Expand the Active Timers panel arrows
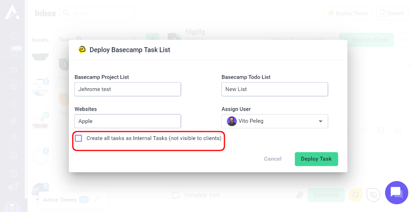The height and width of the screenshot is (212, 416). (x=96, y=200)
